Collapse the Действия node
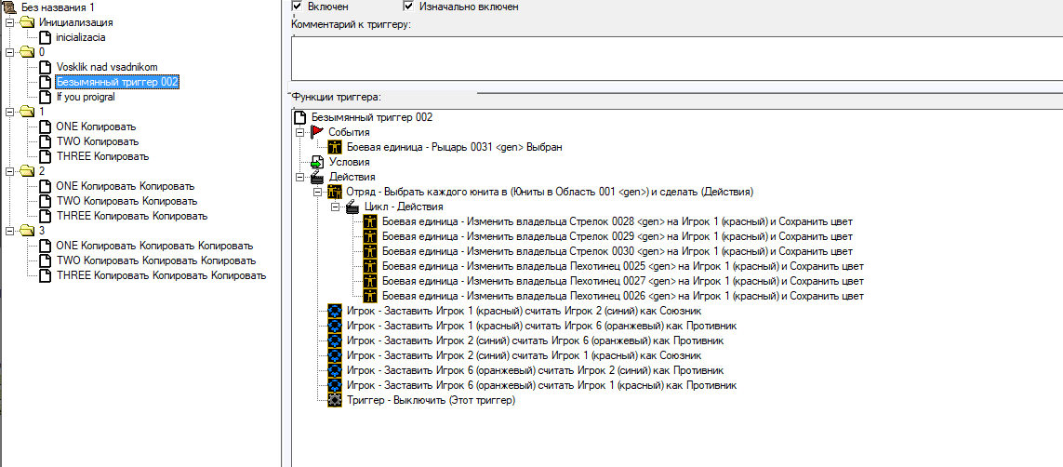This screenshot has width=1063, height=467. point(299,177)
